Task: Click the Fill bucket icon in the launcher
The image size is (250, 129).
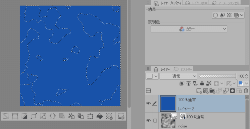Action: click(99, 116)
